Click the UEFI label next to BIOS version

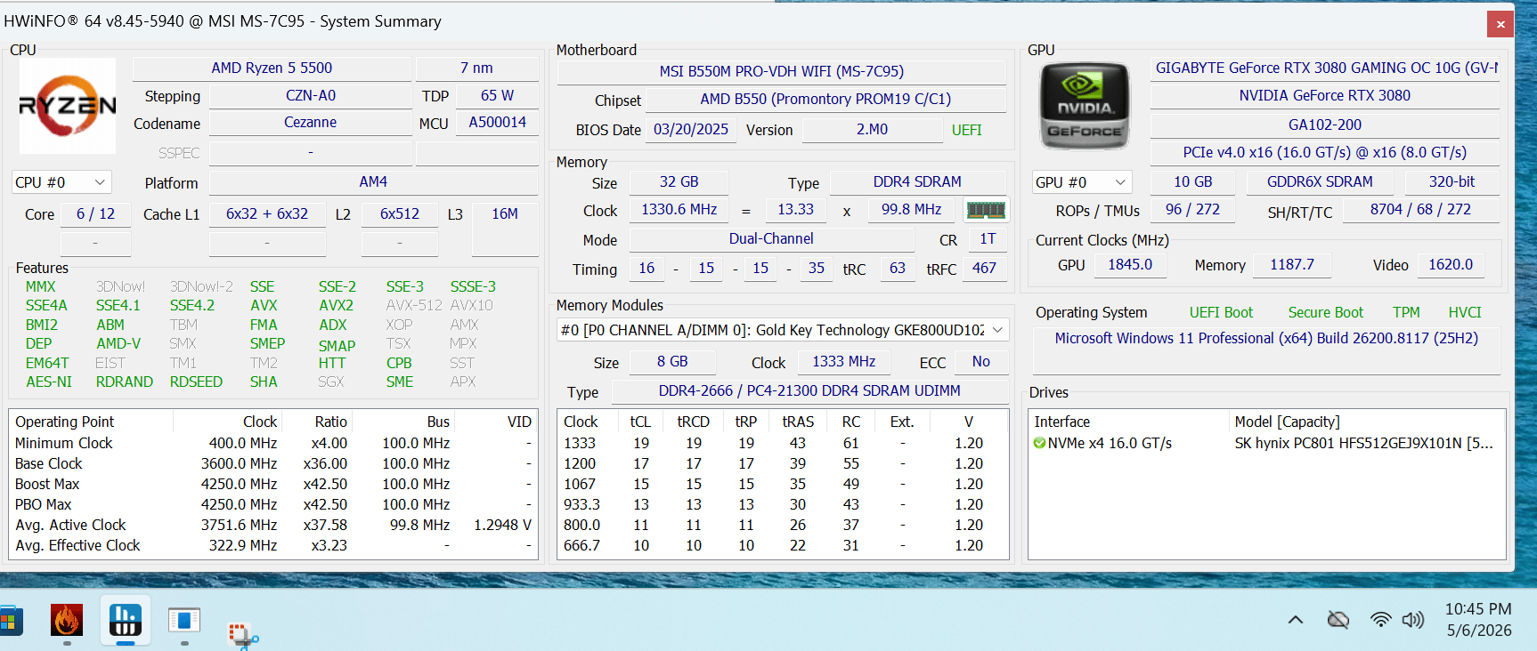click(966, 130)
